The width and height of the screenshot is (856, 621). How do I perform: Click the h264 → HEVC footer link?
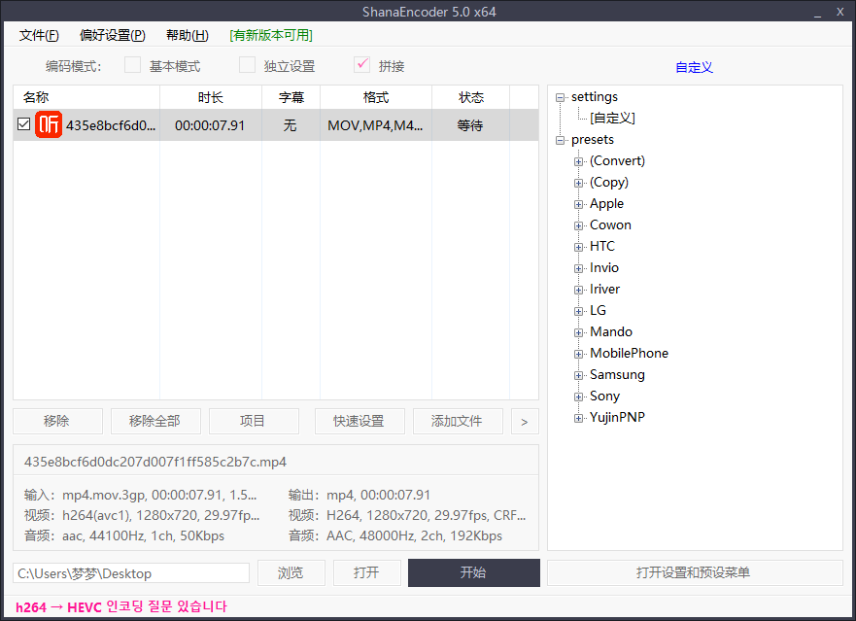point(120,606)
